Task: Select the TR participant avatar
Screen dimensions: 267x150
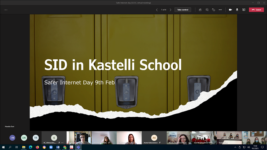Action: pyautogui.click(x=35, y=138)
